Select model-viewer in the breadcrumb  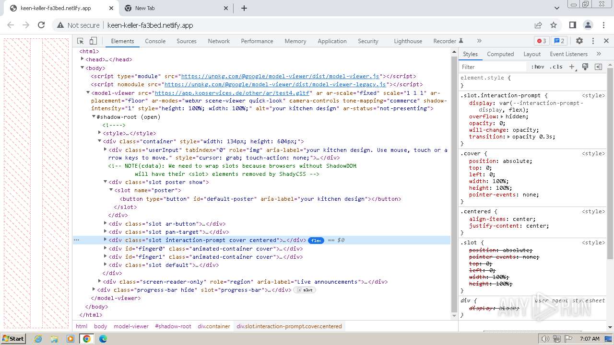[131, 326]
